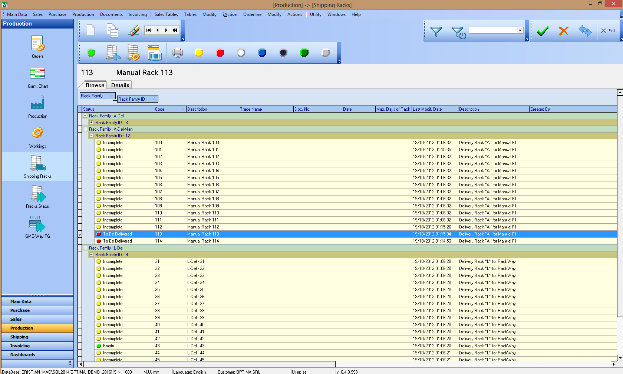This screenshot has height=374, width=623.
Task: Click the duplicate record icon
Action: click(x=112, y=30)
